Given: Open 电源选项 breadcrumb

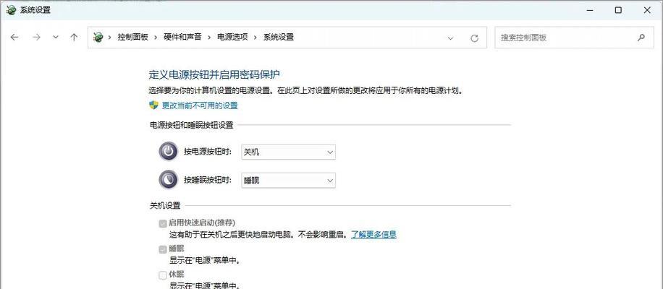Looking at the screenshot, I should [x=232, y=37].
